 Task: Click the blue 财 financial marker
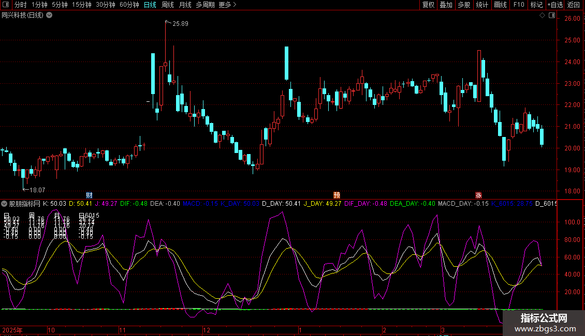click(x=89, y=195)
